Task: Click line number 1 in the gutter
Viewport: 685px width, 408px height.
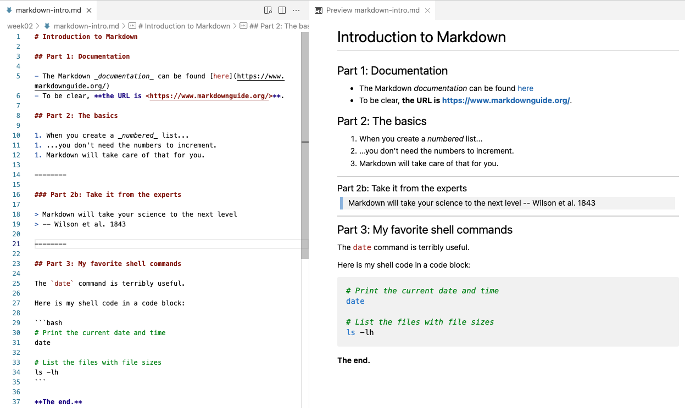Action: click(18, 37)
